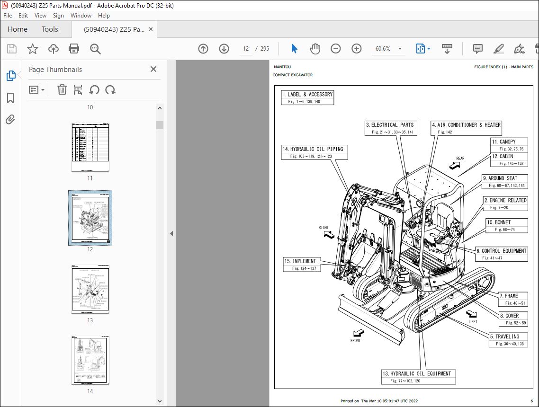Expand the fit page options arrow
The image size is (539, 407).
429,49
